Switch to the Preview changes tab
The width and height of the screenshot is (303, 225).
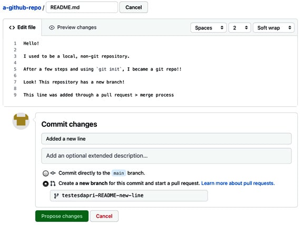[73, 27]
